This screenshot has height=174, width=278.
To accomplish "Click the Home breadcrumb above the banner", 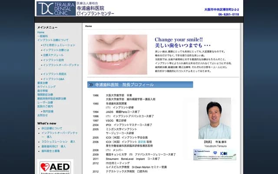I will coord(89,26).
